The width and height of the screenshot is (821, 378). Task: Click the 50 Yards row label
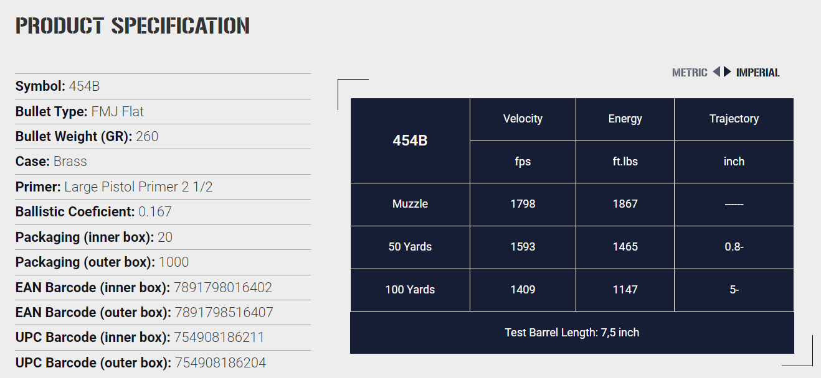pyautogui.click(x=410, y=247)
